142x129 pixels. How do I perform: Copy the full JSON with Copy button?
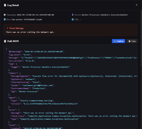[132, 41]
